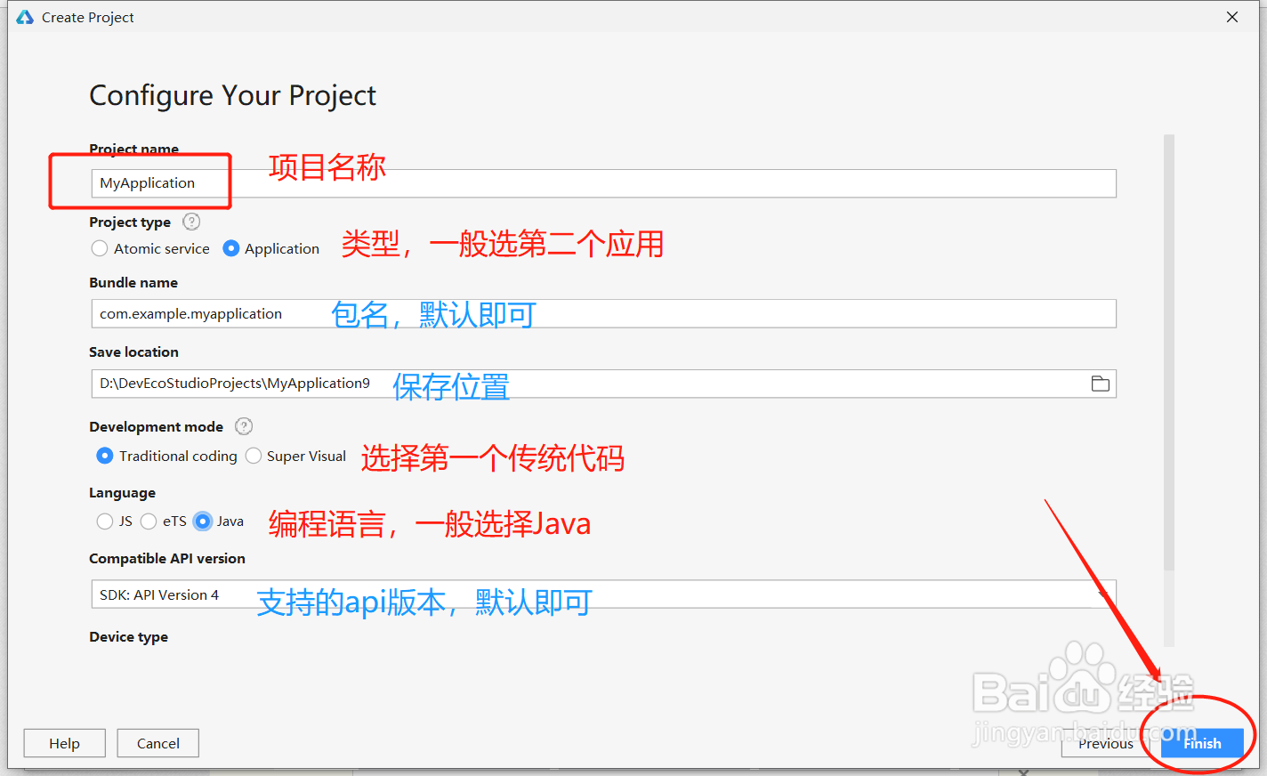This screenshot has height=776, width=1267.
Task: Select the Atomic service radio button
Action: tap(100, 248)
